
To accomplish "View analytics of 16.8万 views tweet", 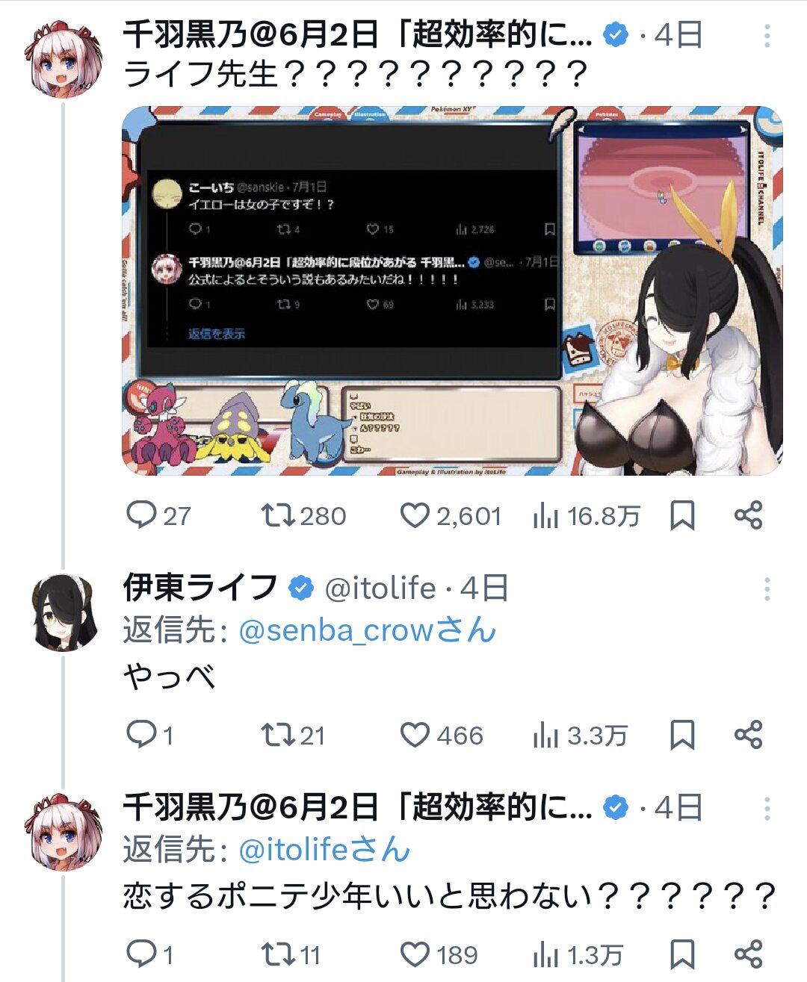I will tap(587, 515).
